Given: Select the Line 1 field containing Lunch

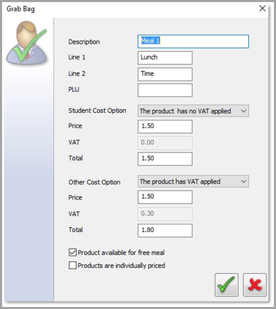Looking at the screenshot, I should pos(165,58).
